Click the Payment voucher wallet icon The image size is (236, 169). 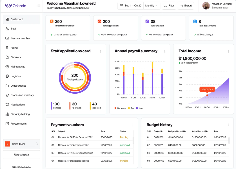[x=7, y=38]
